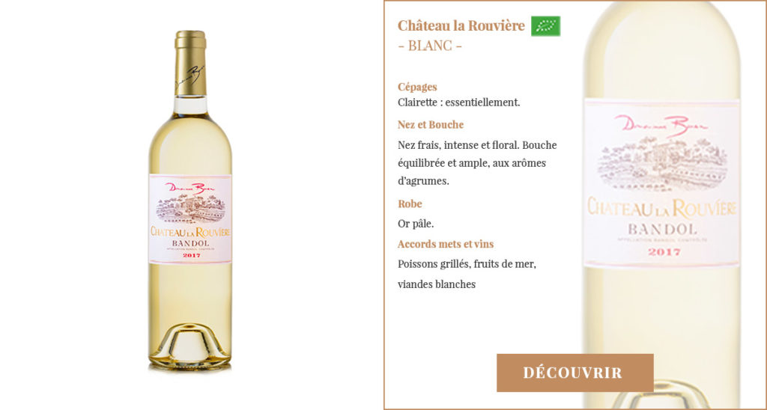The image size is (767, 410).
Task: Click the Nez et Bouche heading
Action: [431, 125]
